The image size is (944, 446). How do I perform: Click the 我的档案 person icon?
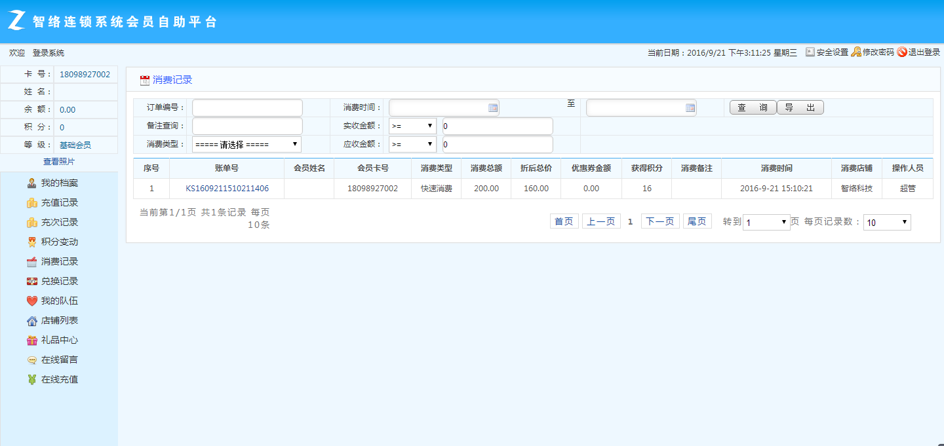(x=31, y=183)
